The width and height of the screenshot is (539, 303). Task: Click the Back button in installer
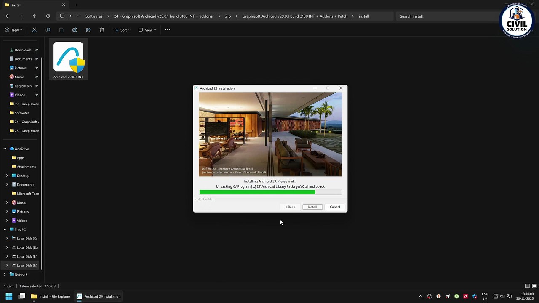tap(290, 207)
